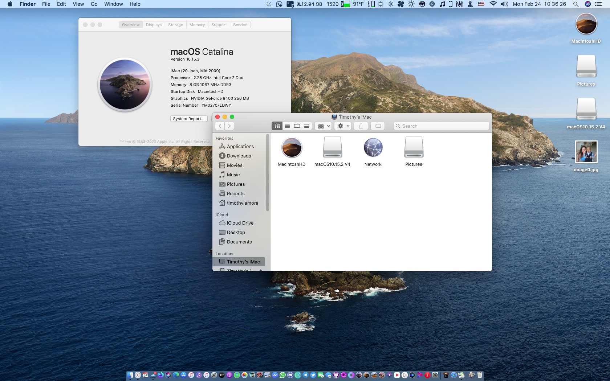
Task: Click the Finder back arrow button
Action: [220, 126]
